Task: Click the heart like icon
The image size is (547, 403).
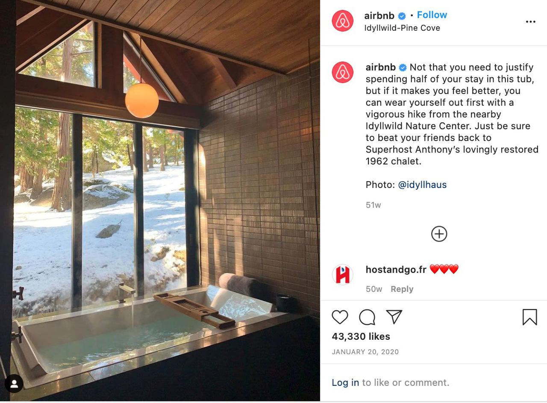Action: (340, 317)
